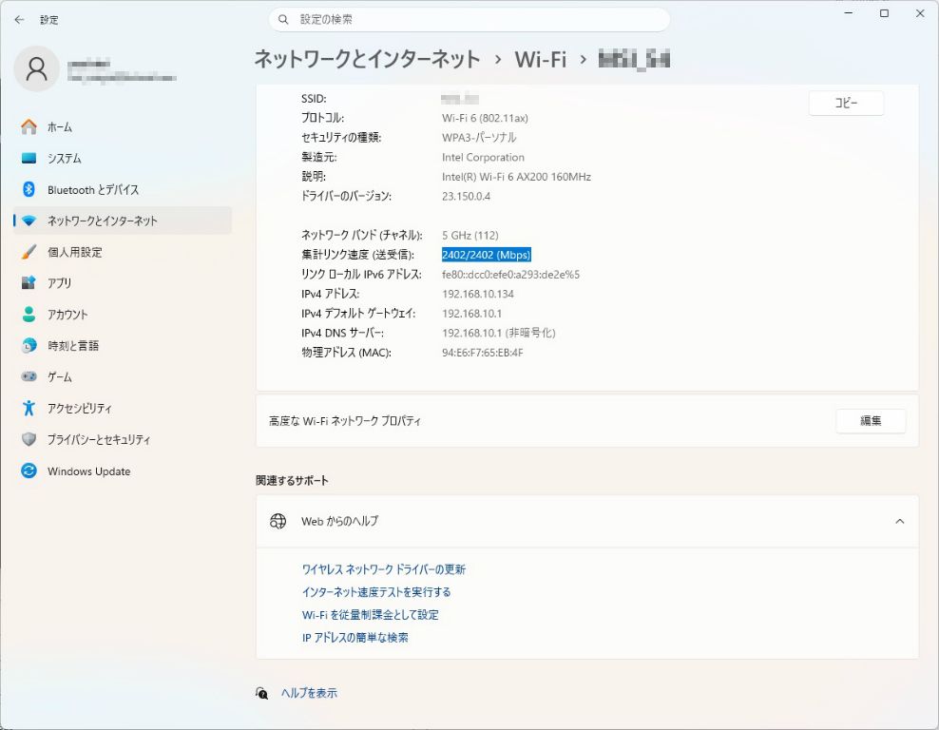Image resolution: width=939 pixels, height=730 pixels.
Task: Open アカウント settings
Action: [x=123, y=315]
